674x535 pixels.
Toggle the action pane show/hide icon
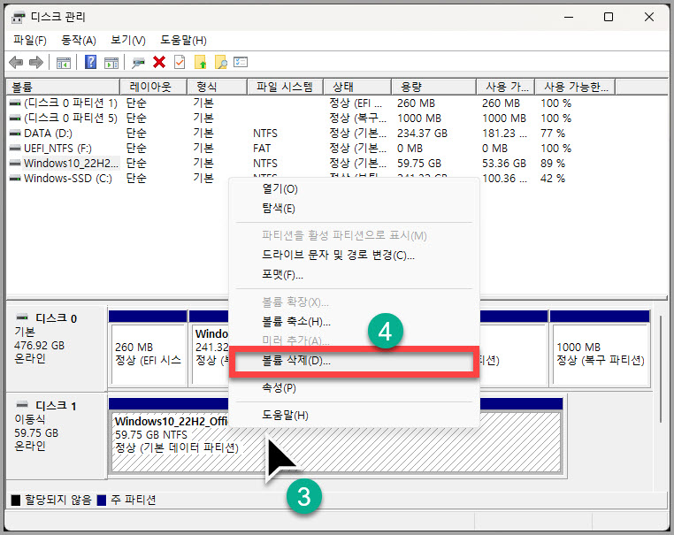click(x=111, y=63)
